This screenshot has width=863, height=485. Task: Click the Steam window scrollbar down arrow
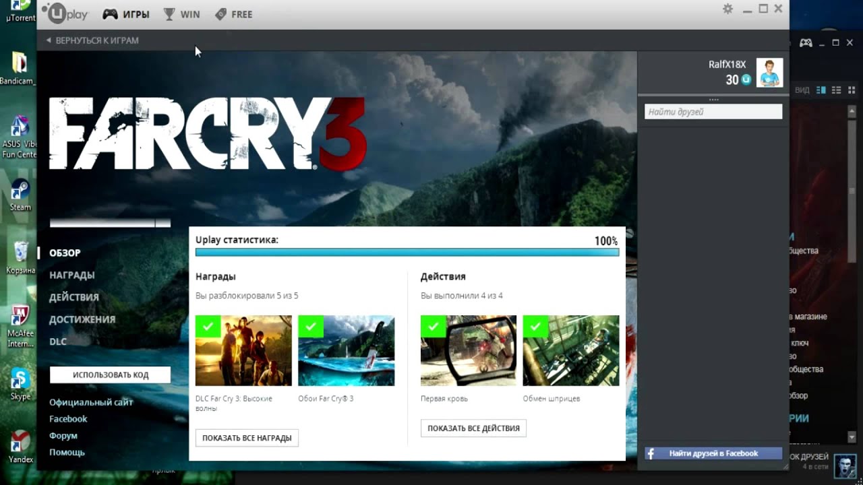[x=852, y=439]
